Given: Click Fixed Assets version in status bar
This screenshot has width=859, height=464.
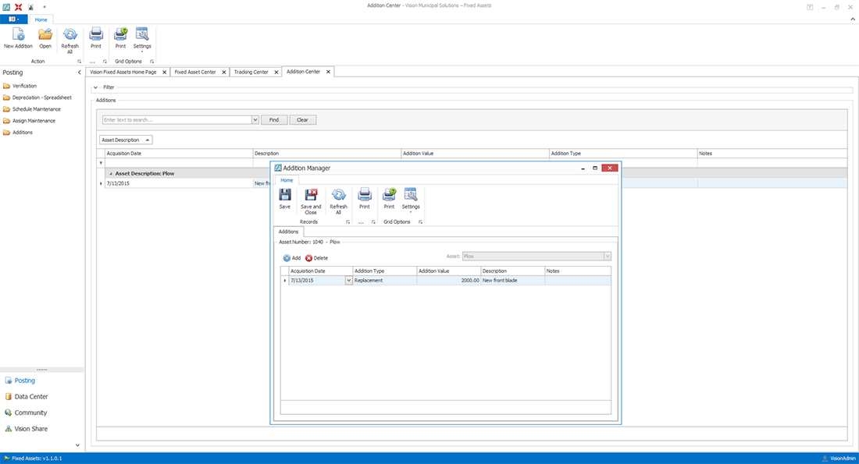Looking at the screenshot, I should pos(33,459).
